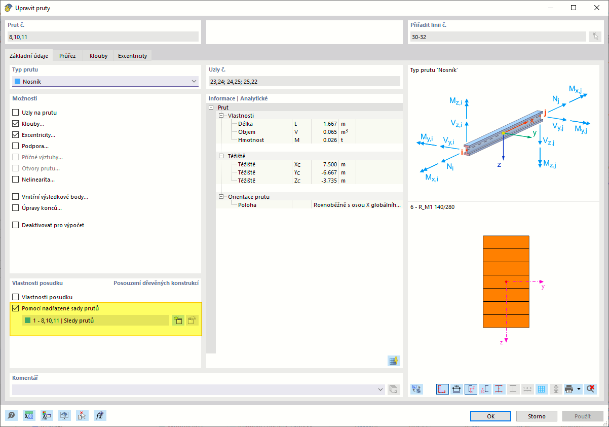Click the comment library copy icon
Screen dimensions: 609x427
[x=394, y=389]
